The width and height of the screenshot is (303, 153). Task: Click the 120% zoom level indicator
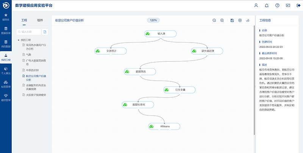(153, 20)
